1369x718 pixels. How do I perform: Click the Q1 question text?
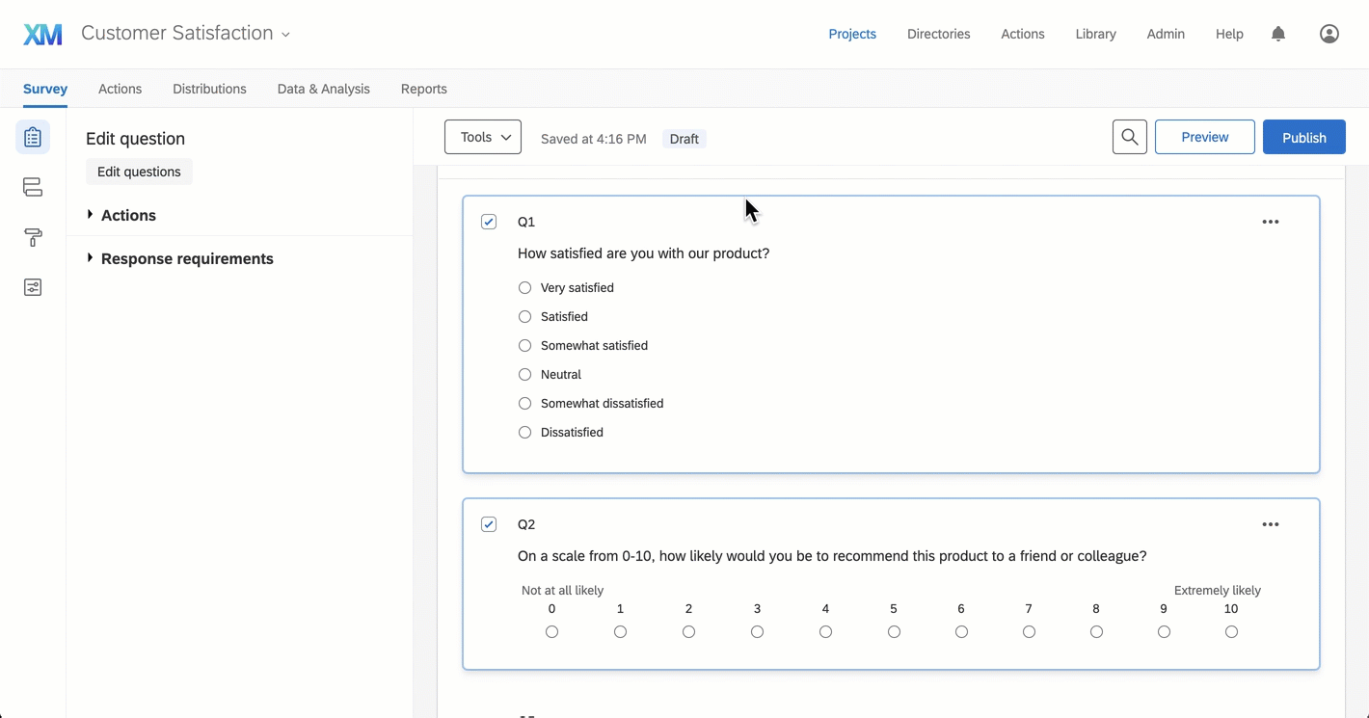point(643,253)
